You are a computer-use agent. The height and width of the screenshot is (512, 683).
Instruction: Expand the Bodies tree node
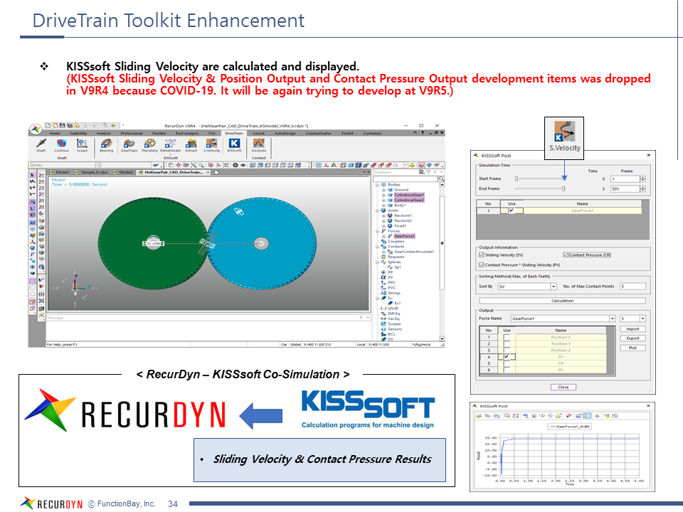point(378,184)
